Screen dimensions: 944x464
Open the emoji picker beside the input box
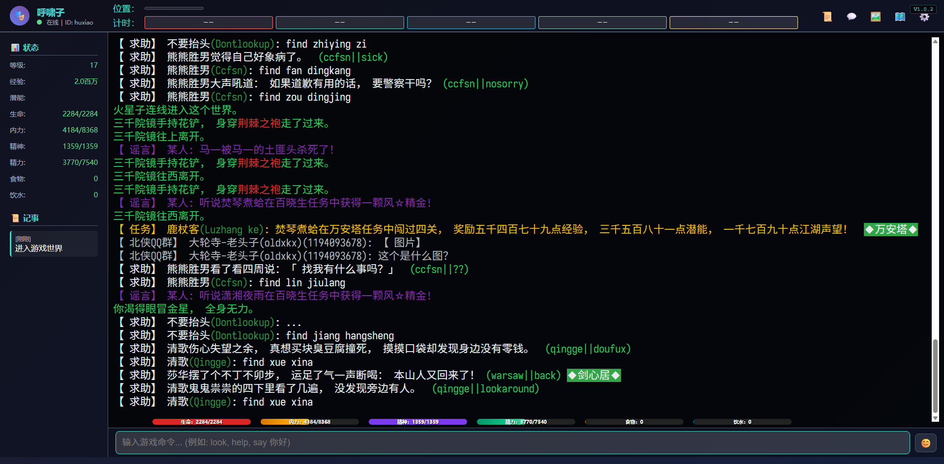926,442
